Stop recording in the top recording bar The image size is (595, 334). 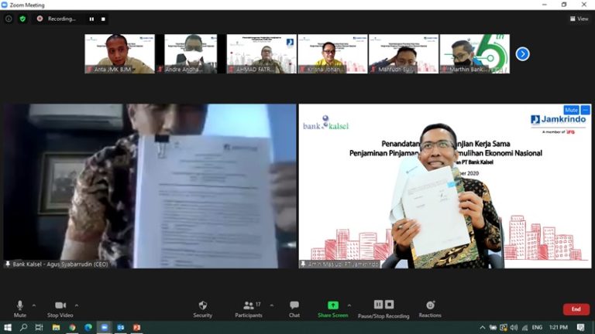point(103,19)
